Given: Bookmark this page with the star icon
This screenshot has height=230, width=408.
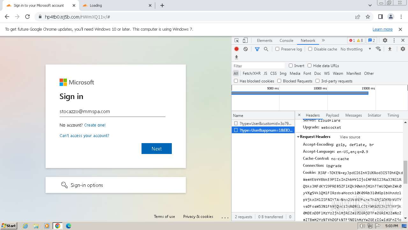Looking at the screenshot, I should click(x=368, y=17).
